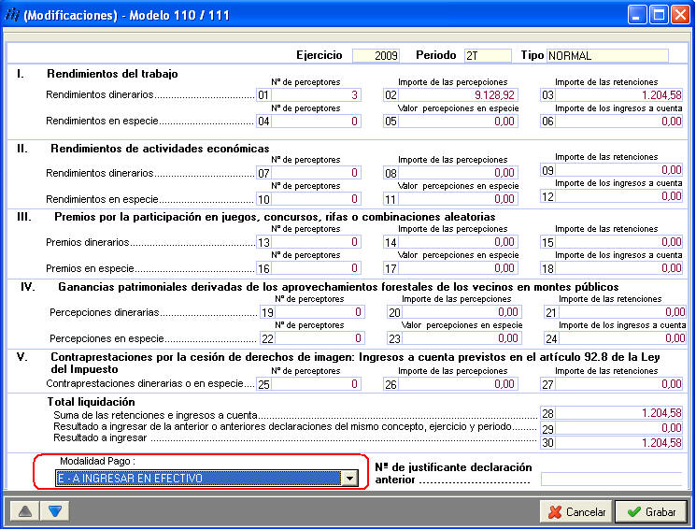Viewport: 696px width, 530px height.
Task: Select the E - A INGRESAR EN EFECTIVO combo box
Action: pos(206,478)
